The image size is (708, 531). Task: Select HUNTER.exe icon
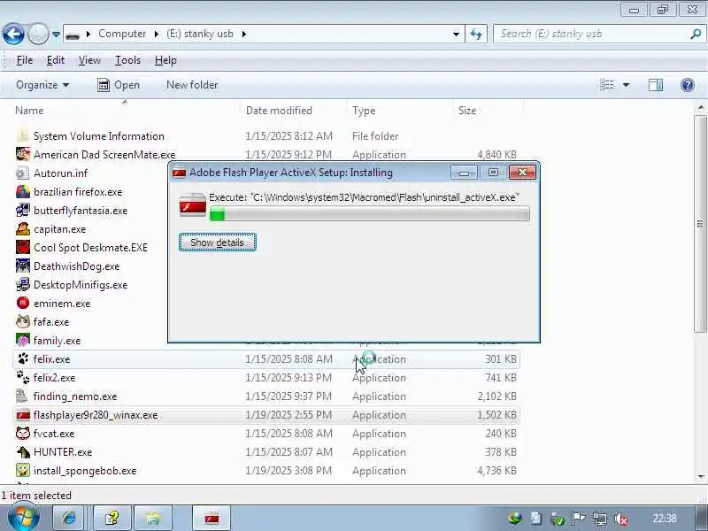[23, 452]
